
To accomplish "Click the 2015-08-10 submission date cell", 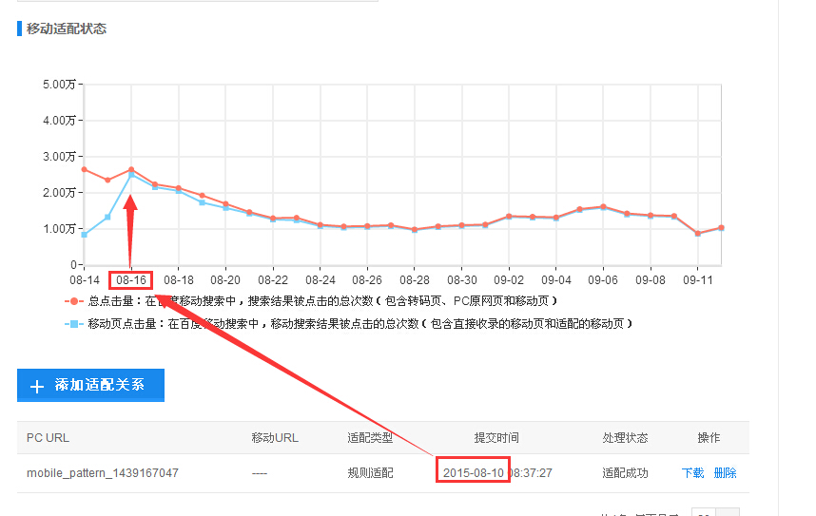I will coord(475,471).
